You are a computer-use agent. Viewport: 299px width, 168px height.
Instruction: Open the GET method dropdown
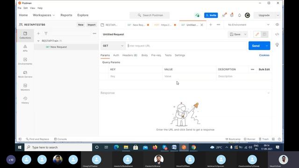[113, 46]
